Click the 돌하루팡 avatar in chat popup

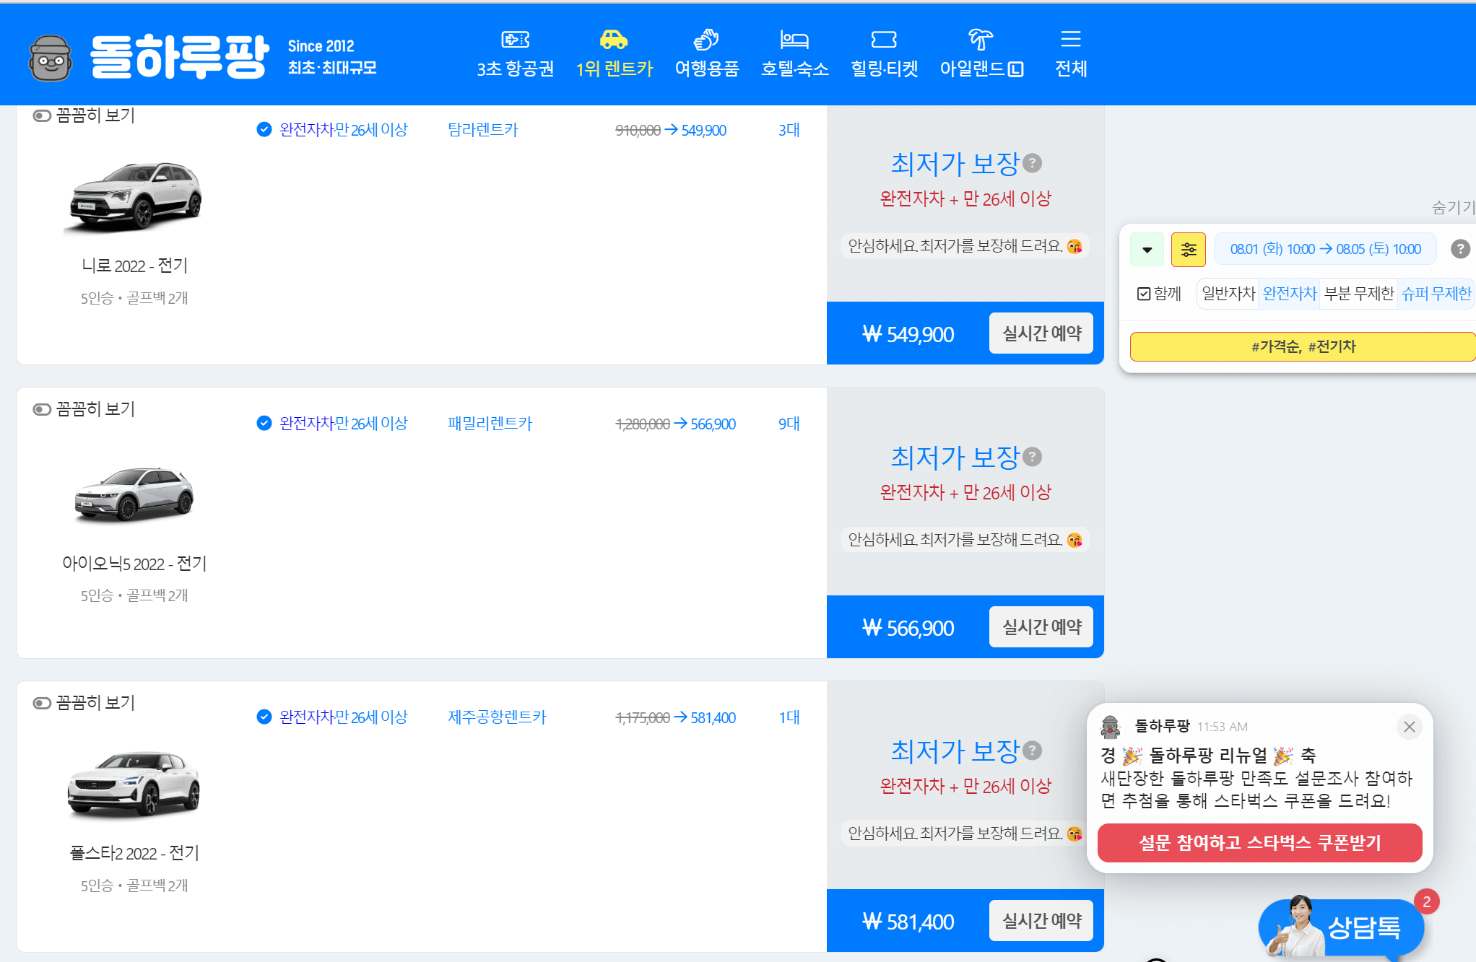(x=1110, y=727)
